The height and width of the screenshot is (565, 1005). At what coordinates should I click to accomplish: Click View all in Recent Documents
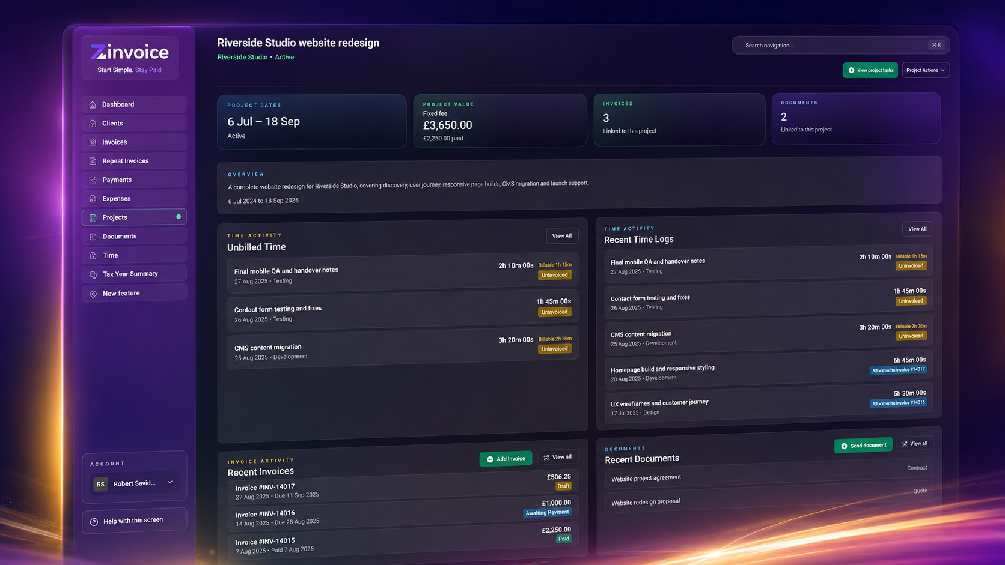pos(915,444)
